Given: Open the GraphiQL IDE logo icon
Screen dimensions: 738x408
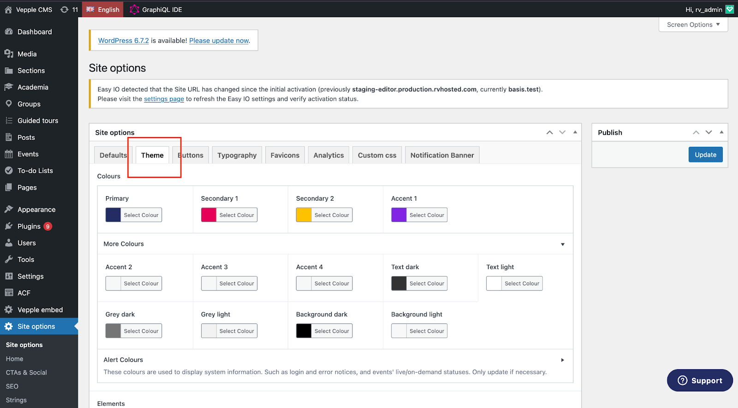Looking at the screenshot, I should tap(134, 10).
